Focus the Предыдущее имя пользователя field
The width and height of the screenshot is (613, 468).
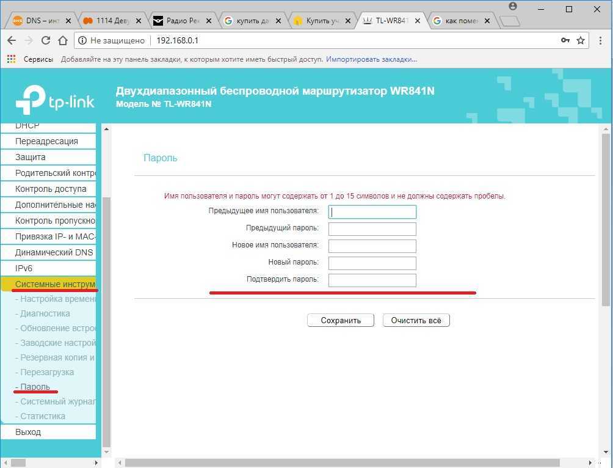[x=372, y=212]
